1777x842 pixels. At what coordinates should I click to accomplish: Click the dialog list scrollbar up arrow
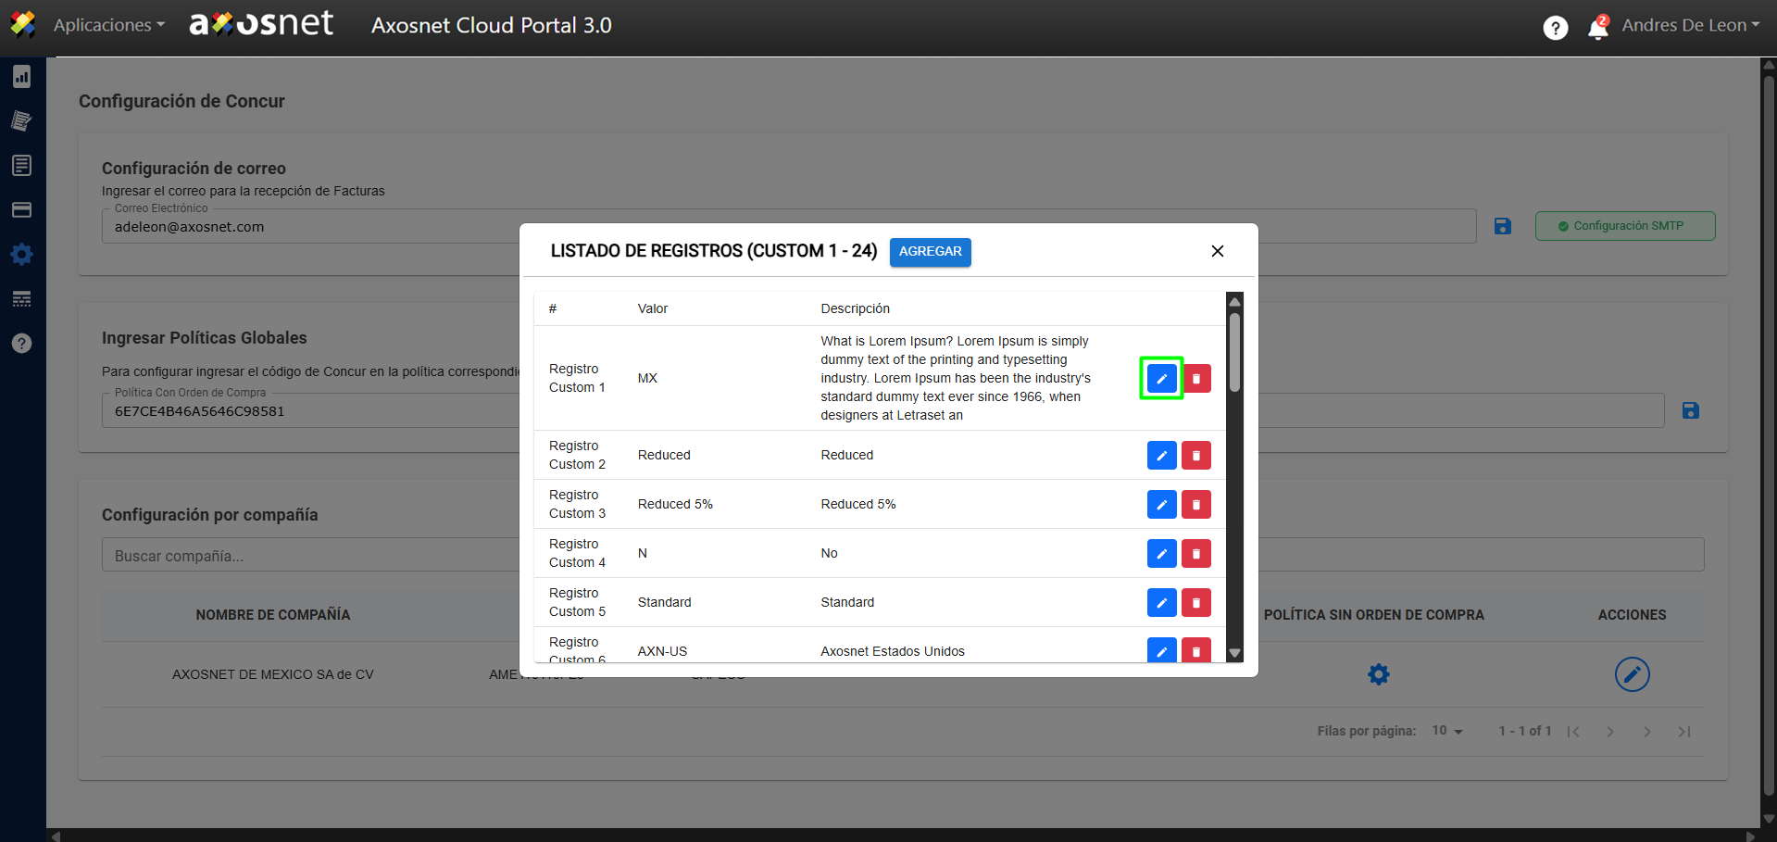[x=1234, y=301]
